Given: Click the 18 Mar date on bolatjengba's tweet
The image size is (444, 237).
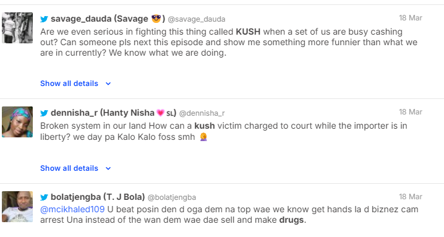Looking at the screenshot, I should [x=411, y=197].
